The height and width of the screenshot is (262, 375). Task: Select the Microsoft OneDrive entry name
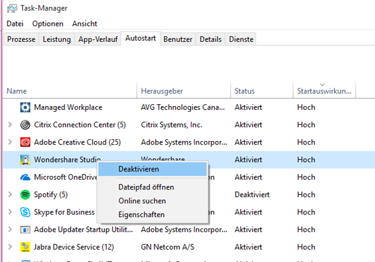point(66,177)
